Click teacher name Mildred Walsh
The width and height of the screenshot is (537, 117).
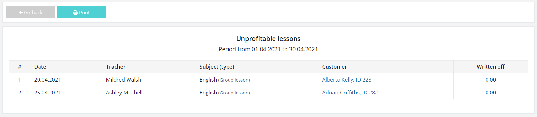coord(123,80)
